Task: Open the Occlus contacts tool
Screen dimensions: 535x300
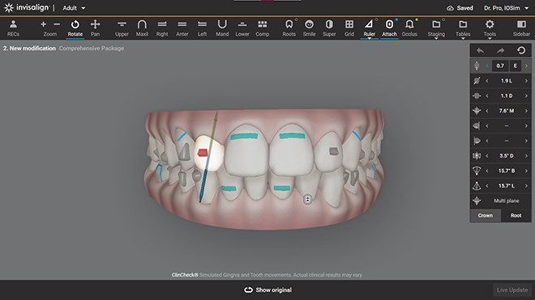Action: tap(409, 28)
